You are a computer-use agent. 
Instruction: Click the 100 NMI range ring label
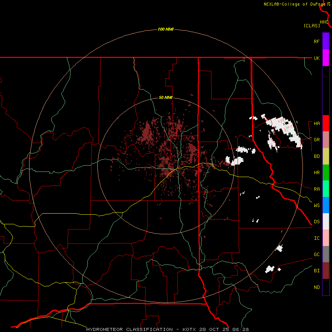coord(166,29)
